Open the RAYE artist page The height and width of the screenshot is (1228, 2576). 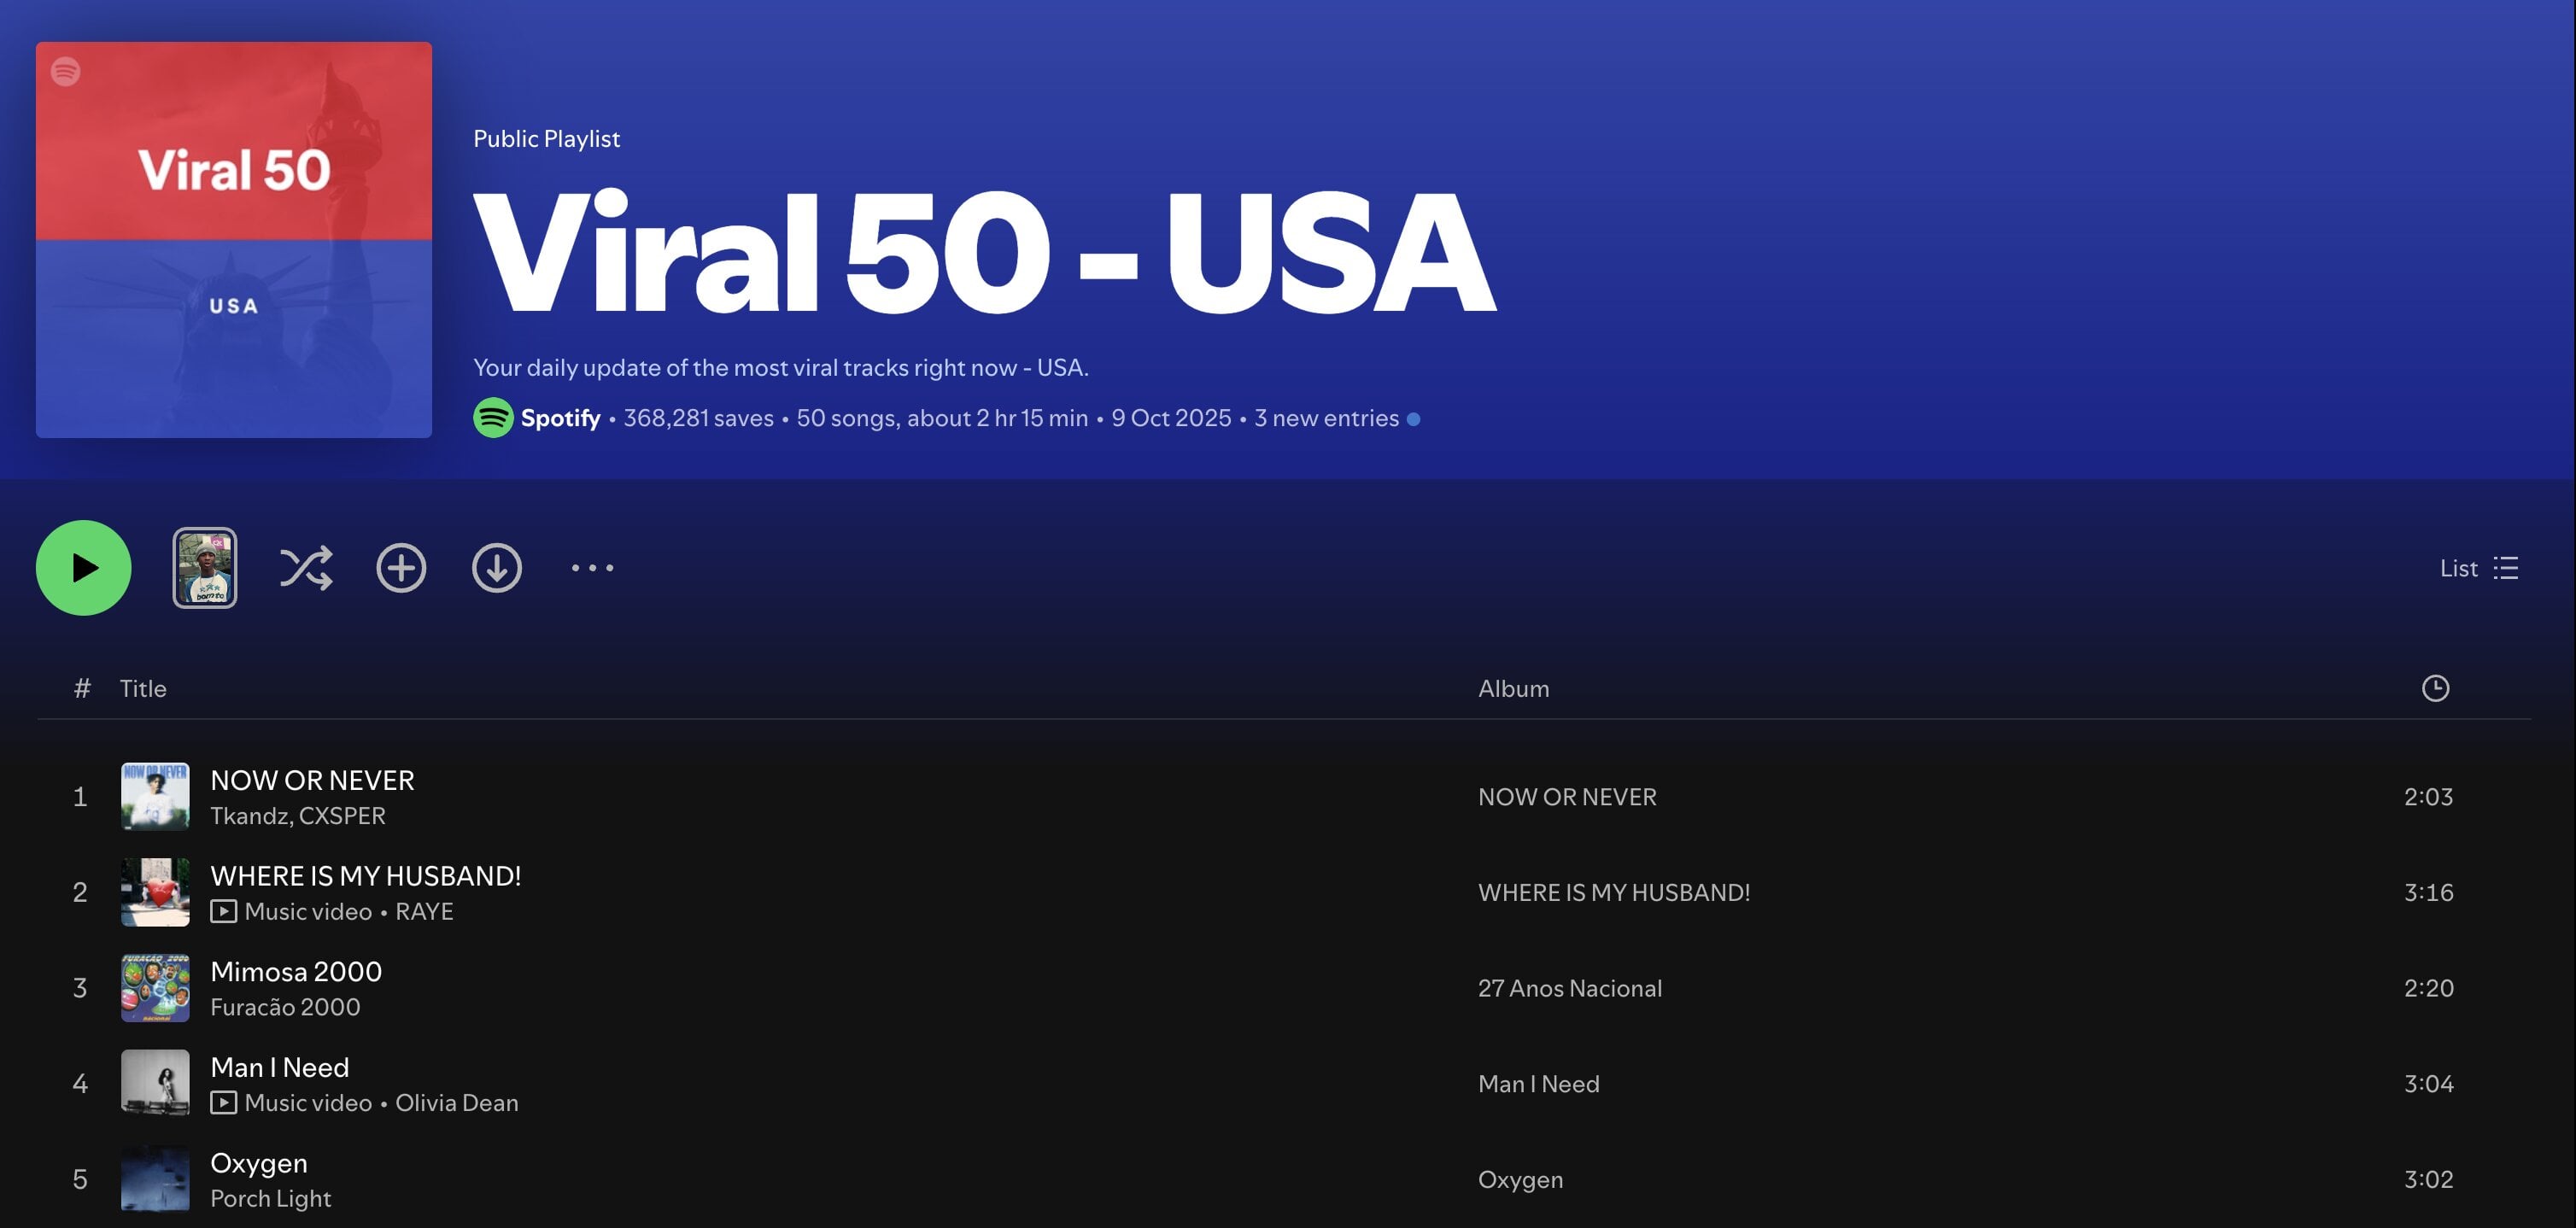pos(424,911)
